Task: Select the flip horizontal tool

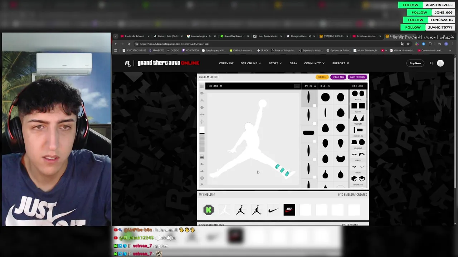Action: (202, 100)
